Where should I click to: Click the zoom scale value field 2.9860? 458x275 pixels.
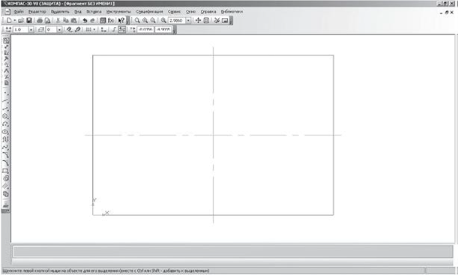tap(177, 20)
